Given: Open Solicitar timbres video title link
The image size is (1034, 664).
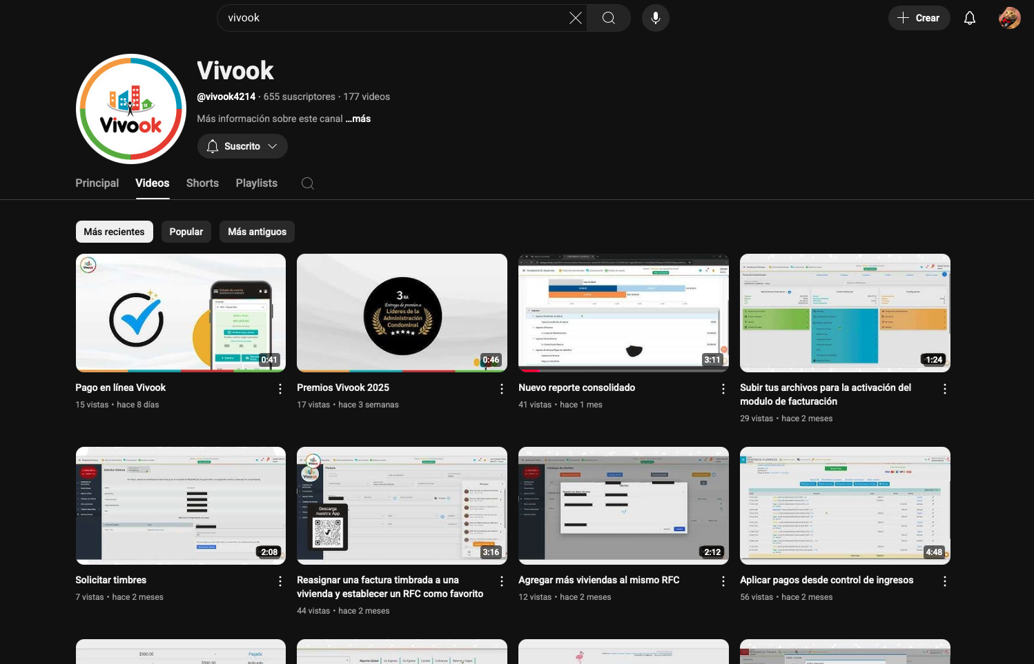Looking at the screenshot, I should [111, 580].
